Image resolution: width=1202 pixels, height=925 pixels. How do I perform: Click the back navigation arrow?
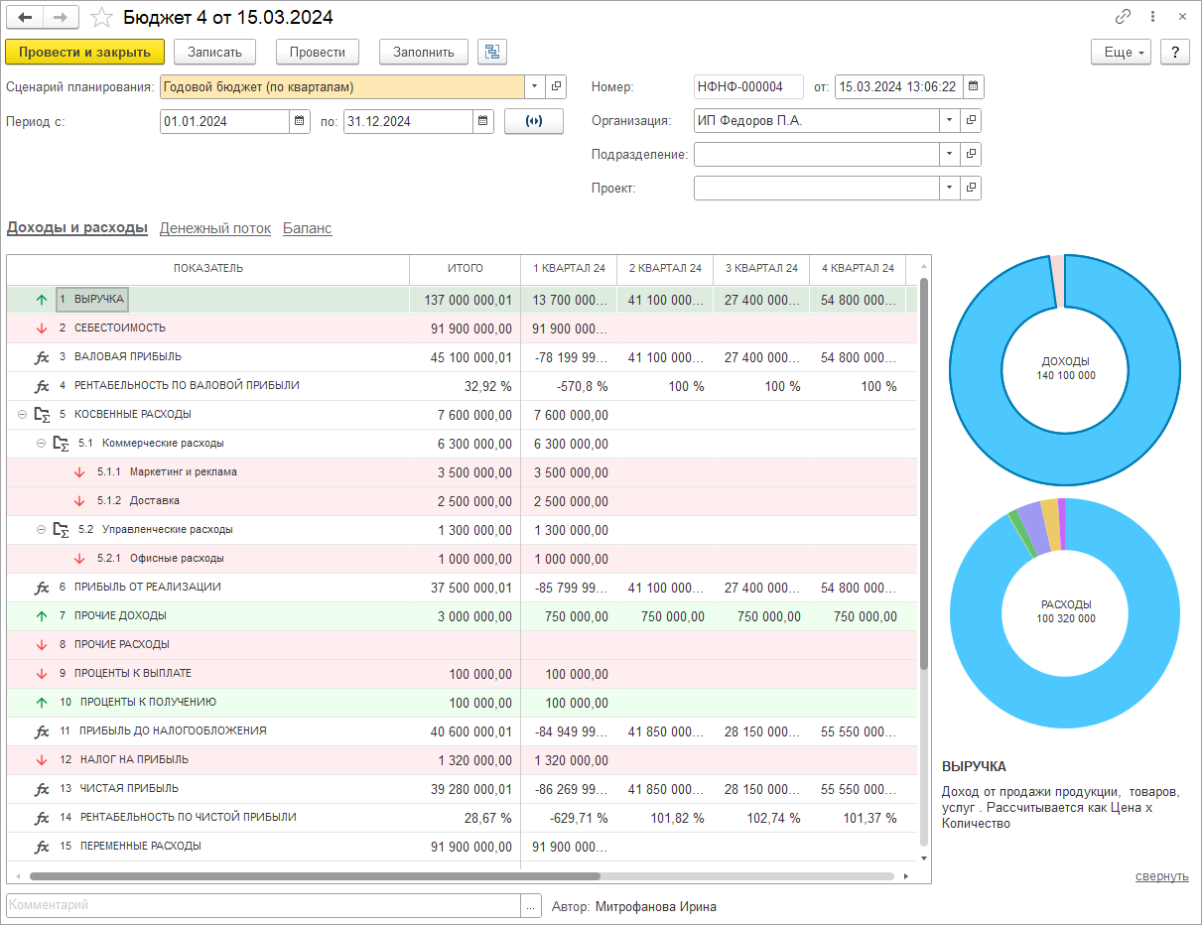click(x=26, y=17)
